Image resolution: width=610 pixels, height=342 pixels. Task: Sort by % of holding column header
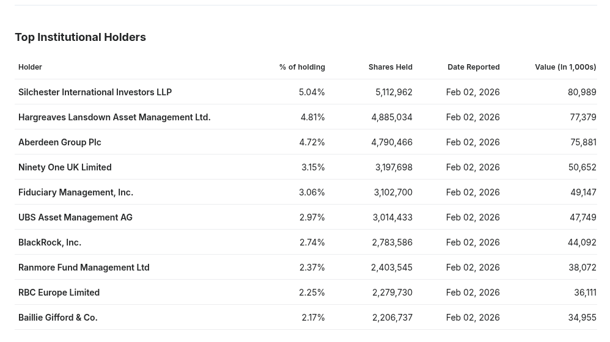click(x=302, y=67)
